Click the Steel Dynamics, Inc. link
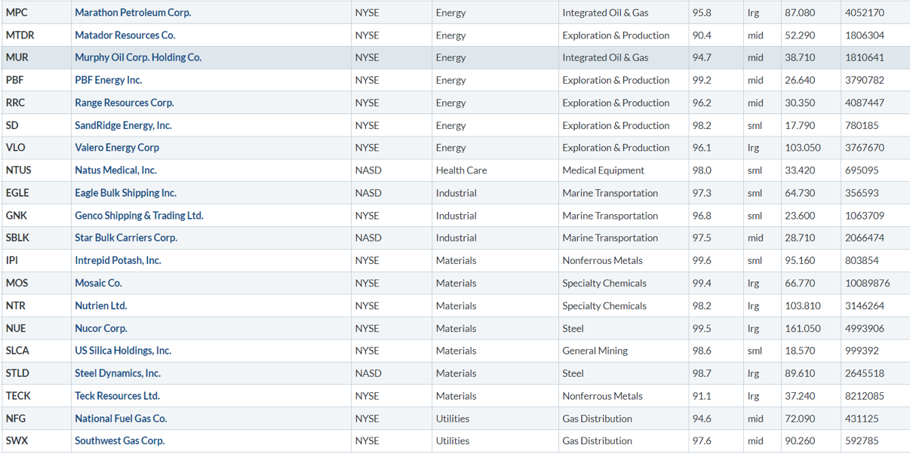 [118, 373]
